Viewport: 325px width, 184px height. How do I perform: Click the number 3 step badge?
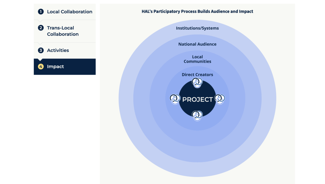(41, 50)
